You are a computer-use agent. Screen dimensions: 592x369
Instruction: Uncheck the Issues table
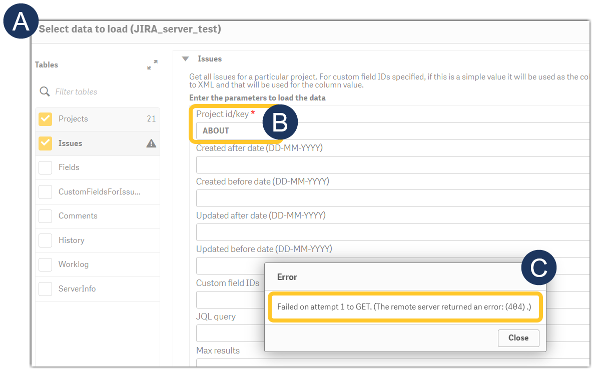[x=45, y=143]
